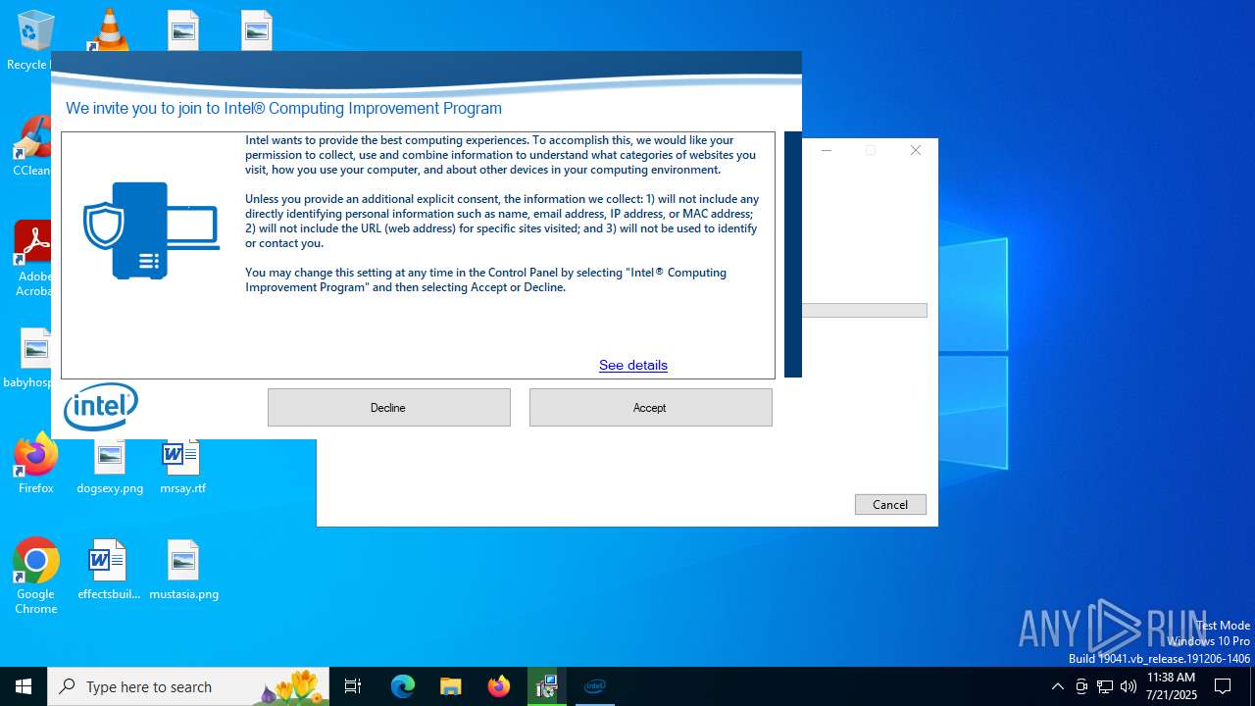The height and width of the screenshot is (706, 1255).
Task: Switch to the installer app on taskbar
Action: pos(546,686)
